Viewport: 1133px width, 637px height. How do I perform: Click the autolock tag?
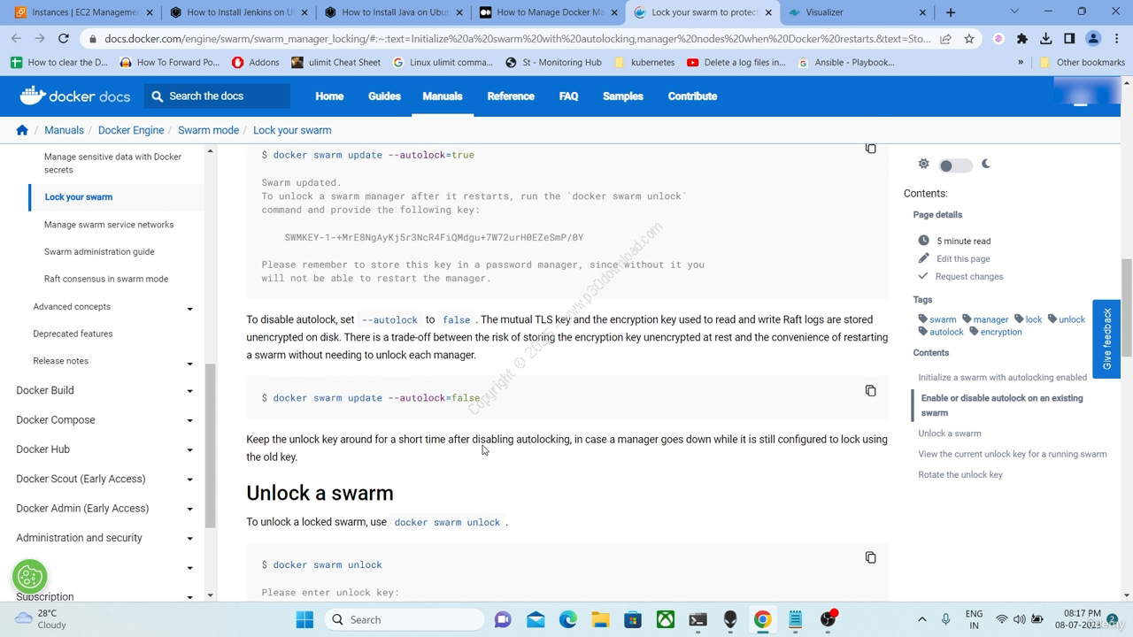click(x=941, y=332)
